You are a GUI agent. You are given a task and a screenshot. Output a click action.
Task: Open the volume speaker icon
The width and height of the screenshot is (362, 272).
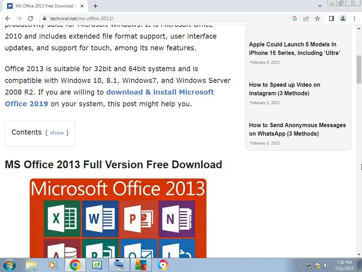click(326, 265)
